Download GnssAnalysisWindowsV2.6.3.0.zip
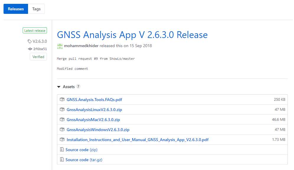The height and width of the screenshot is (170, 294). (x=98, y=130)
